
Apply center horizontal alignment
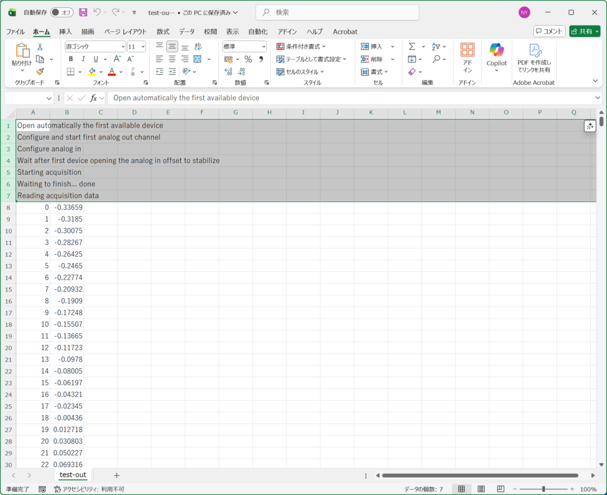[172, 59]
